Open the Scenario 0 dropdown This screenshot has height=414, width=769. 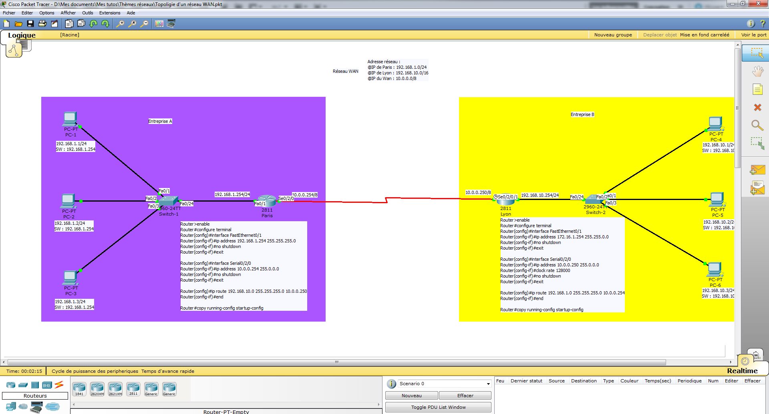(445, 384)
